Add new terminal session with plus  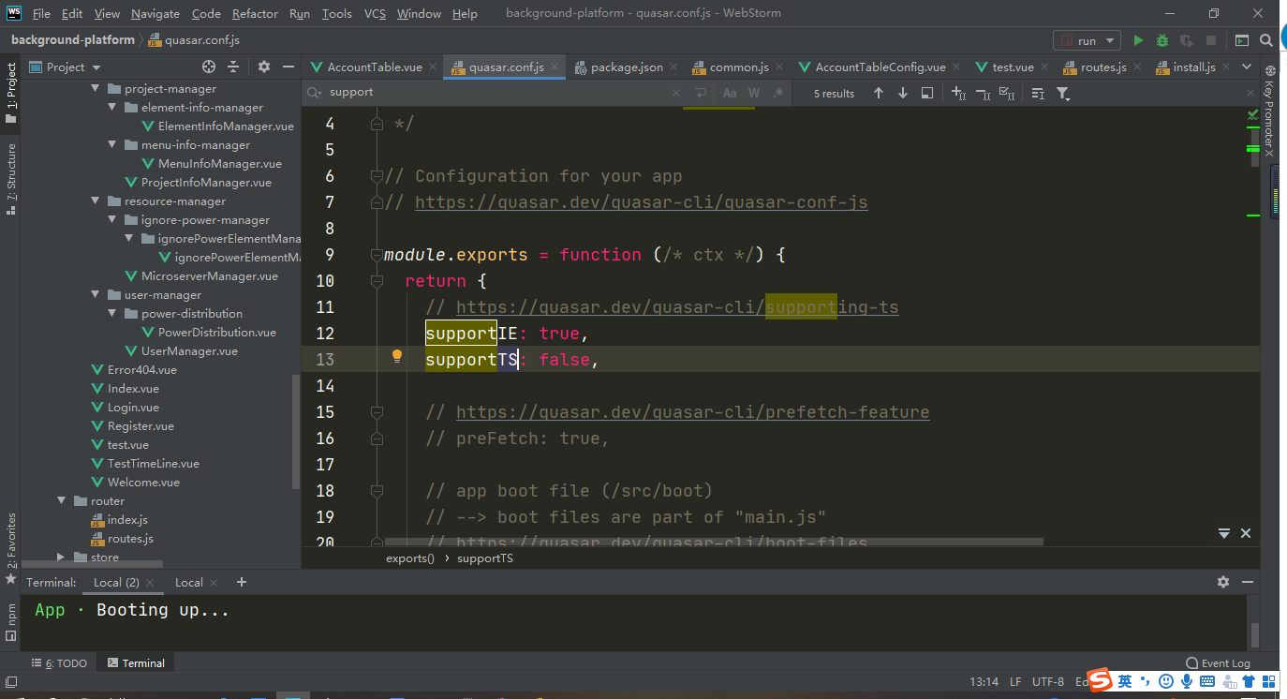pyautogui.click(x=241, y=582)
